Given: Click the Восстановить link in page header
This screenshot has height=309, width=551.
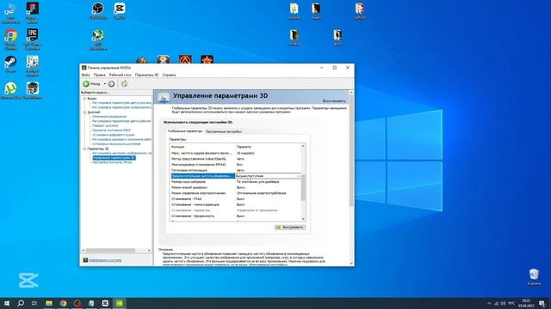Looking at the screenshot, I should pyautogui.click(x=334, y=101).
